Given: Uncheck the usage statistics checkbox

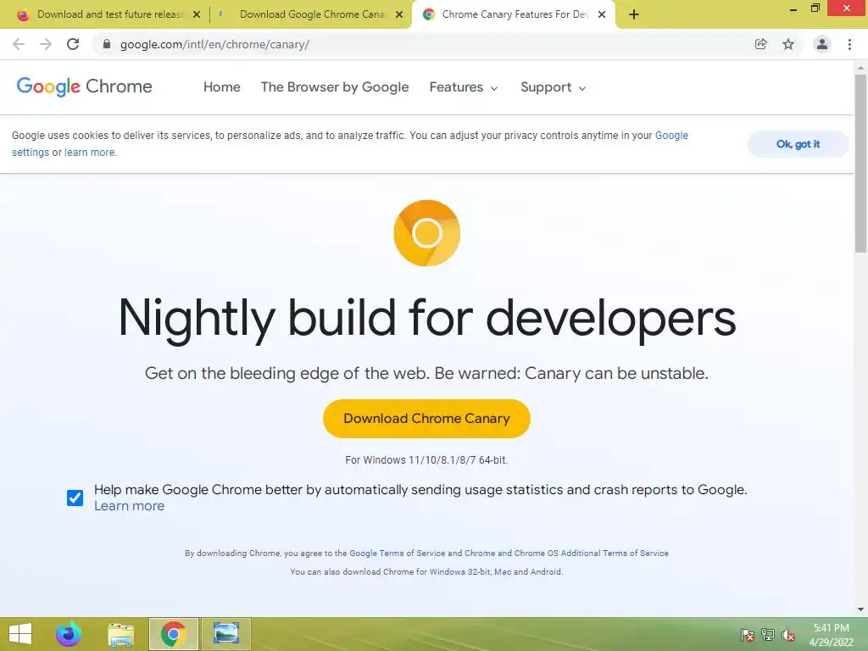Looking at the screenshot, I should point(75,498).
